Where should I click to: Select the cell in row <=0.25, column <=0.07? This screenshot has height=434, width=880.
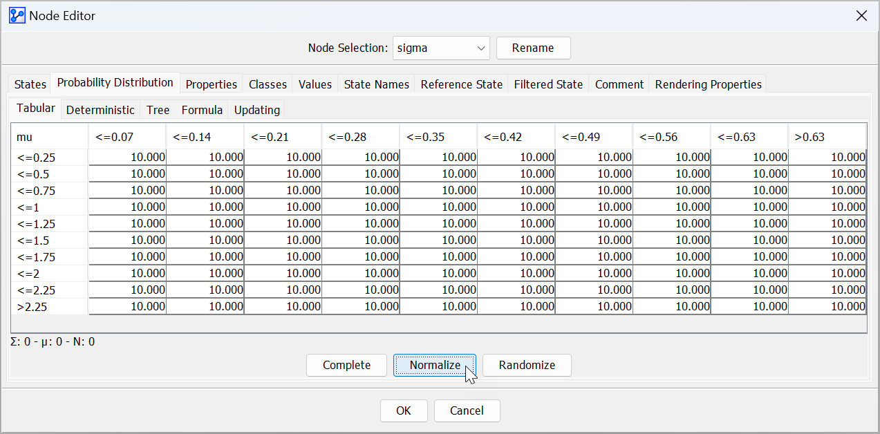point(127,158)
